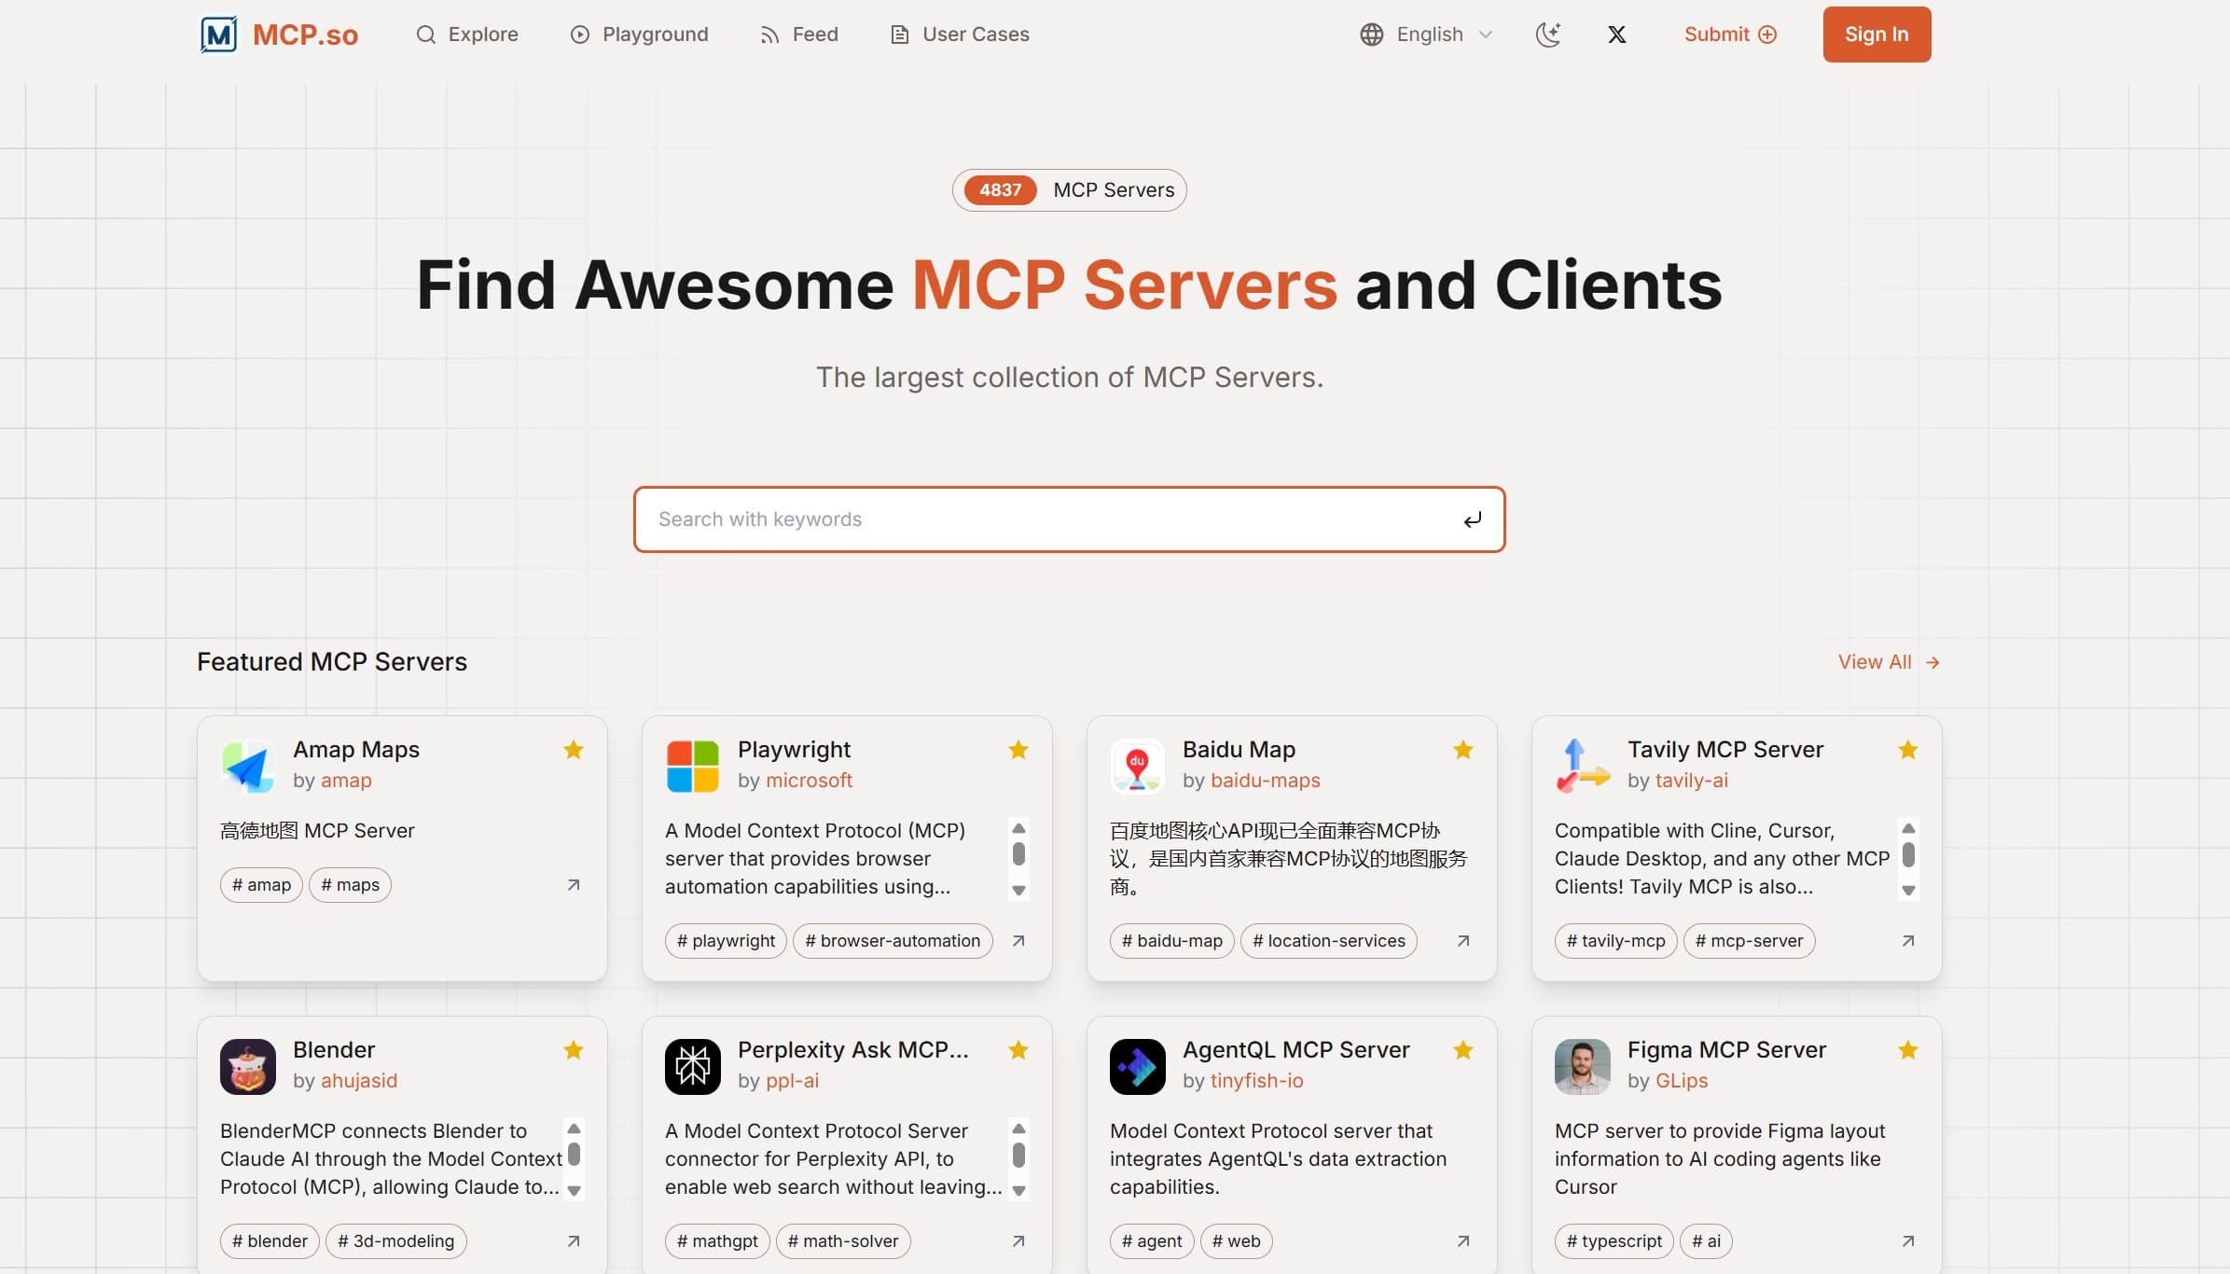The width and height of the screenshot is (2230, 1274).
Task: Click the Perplexity Ask MCP logo icon
Action: 692,1066
